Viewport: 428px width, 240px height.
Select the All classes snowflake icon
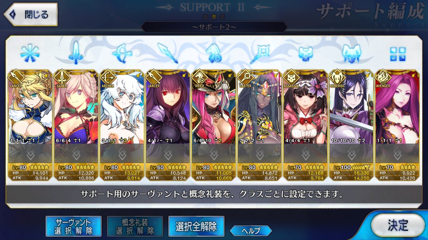[30, 53]
